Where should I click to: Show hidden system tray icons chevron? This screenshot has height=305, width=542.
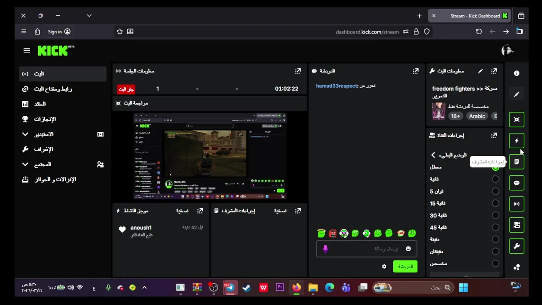point(144,288)
